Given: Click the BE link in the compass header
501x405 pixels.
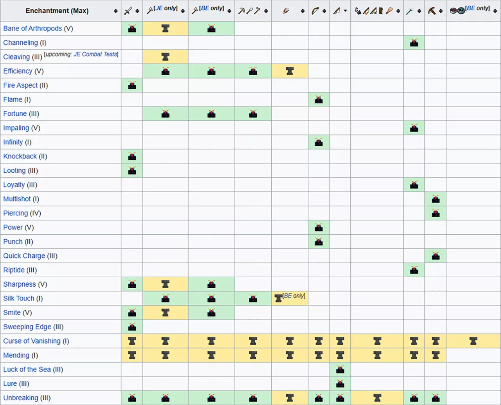Looking at the screenshot, I should point(471,8).
